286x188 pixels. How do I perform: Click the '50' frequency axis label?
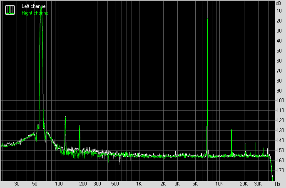[x=35, y=184]
